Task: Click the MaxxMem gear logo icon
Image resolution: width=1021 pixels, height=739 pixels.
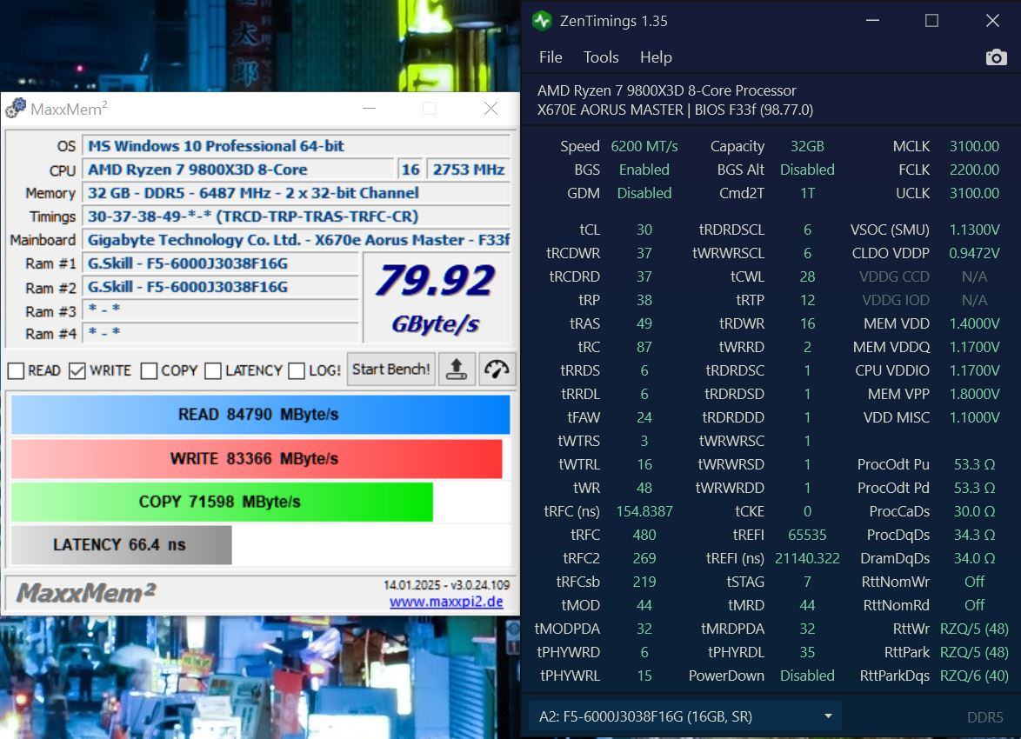Action: [16, 108]
